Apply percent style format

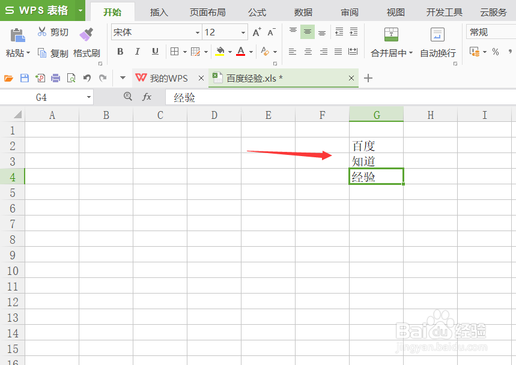click(496, 52)
